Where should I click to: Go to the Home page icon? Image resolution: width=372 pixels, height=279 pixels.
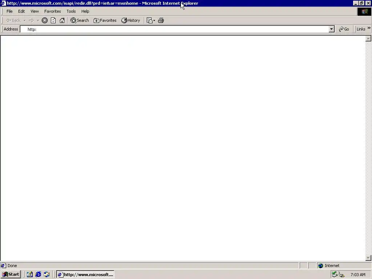[x=62, y=20]
